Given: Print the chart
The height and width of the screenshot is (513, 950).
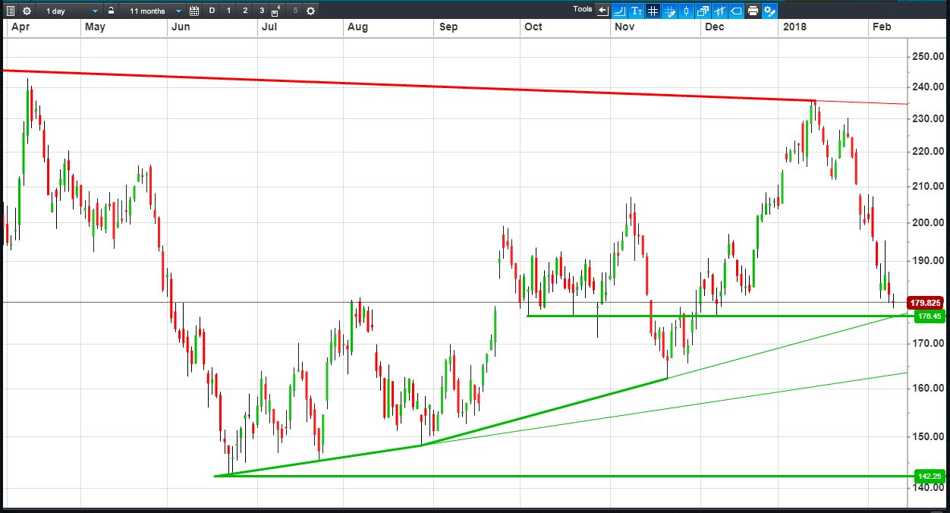Looking at the screenshot, I should click(x=753, y=11).
